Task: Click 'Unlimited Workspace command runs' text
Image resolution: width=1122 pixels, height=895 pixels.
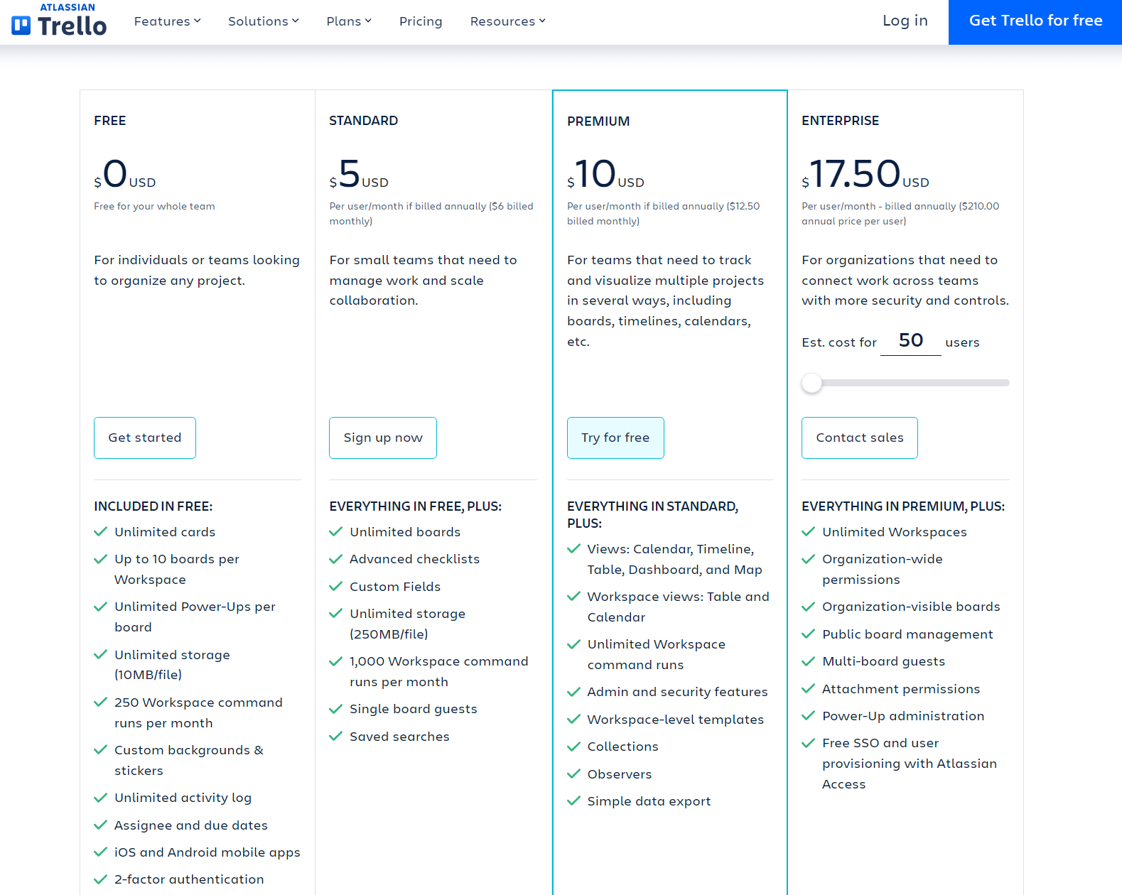Action: coord(656,654)
